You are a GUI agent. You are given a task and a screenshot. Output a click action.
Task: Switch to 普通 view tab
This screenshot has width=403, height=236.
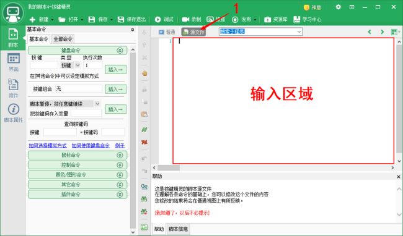click(x=167, y=32)
